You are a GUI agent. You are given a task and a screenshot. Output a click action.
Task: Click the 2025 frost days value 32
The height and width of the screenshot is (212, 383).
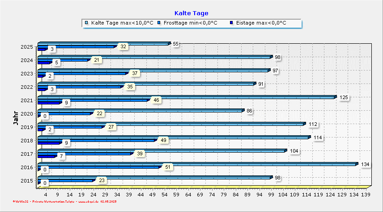tap(123, 46)
